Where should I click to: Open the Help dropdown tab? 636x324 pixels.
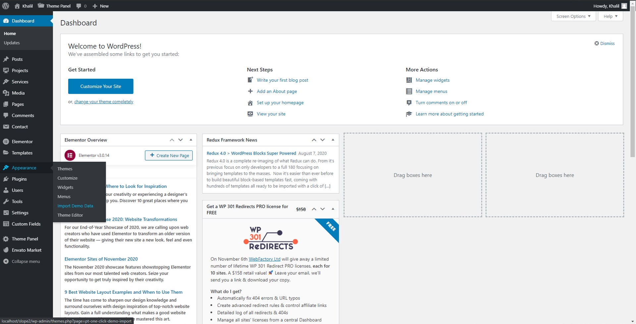[610, 16]
